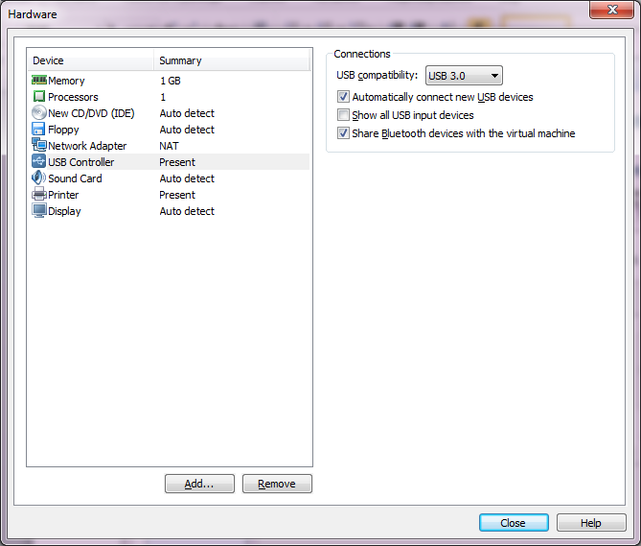Click the '1' processors summary value
Image resolution: width=641 pixels, height=546 pixels.
[x=163, y=97]
